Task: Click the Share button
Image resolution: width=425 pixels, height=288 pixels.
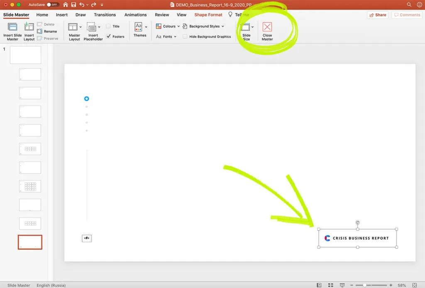Action: (x=378, y=15)
